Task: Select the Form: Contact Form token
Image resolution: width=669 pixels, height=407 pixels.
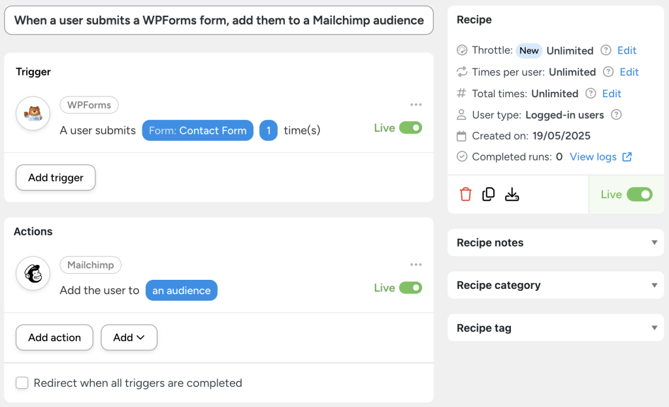Action: point(197,130)
